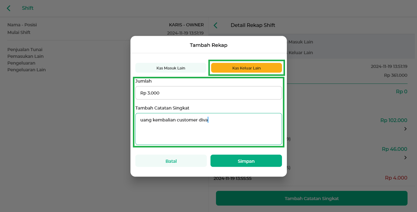The image size is (417, 212).
Task: Click the green Tambah Catatan Singkat button
Action: [x=312, y=198]
